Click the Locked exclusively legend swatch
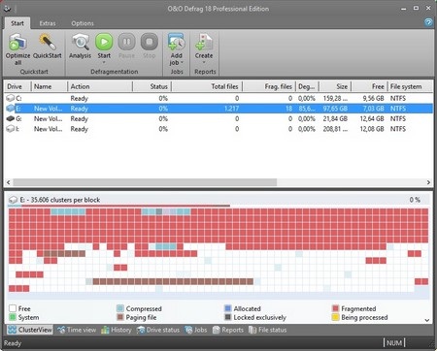The image size is (437, 351). [228, 317]
